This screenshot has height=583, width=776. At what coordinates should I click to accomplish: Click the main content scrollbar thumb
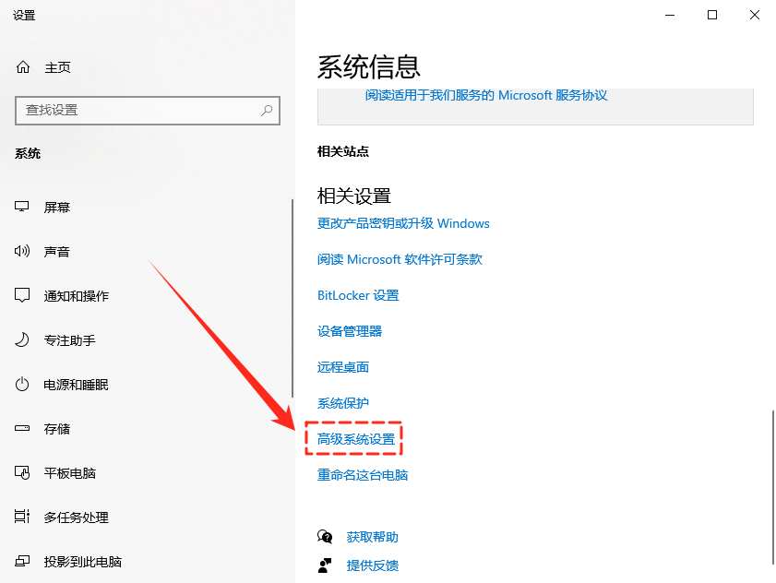[773, 487]
